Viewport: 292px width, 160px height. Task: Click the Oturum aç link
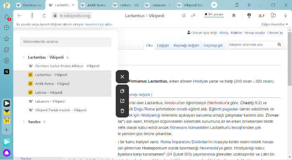[275, 33]
